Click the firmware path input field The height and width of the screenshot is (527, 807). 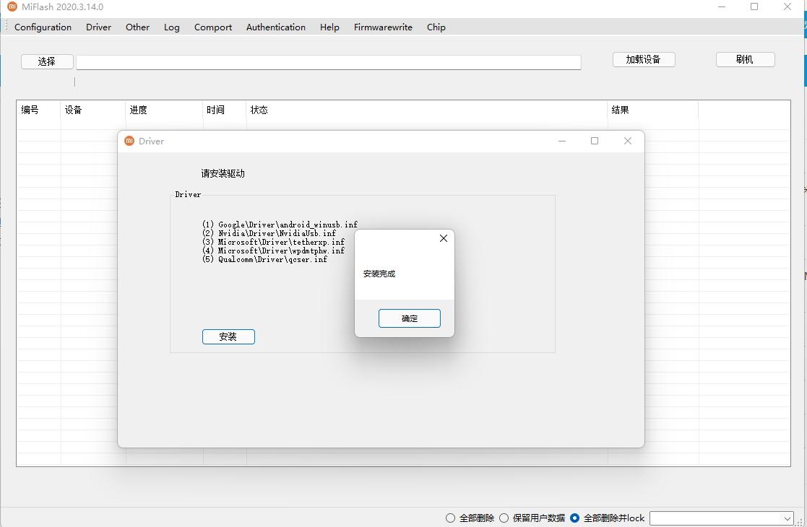pos(328,63)
